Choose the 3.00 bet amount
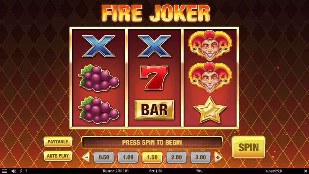 tap(201, 157)
